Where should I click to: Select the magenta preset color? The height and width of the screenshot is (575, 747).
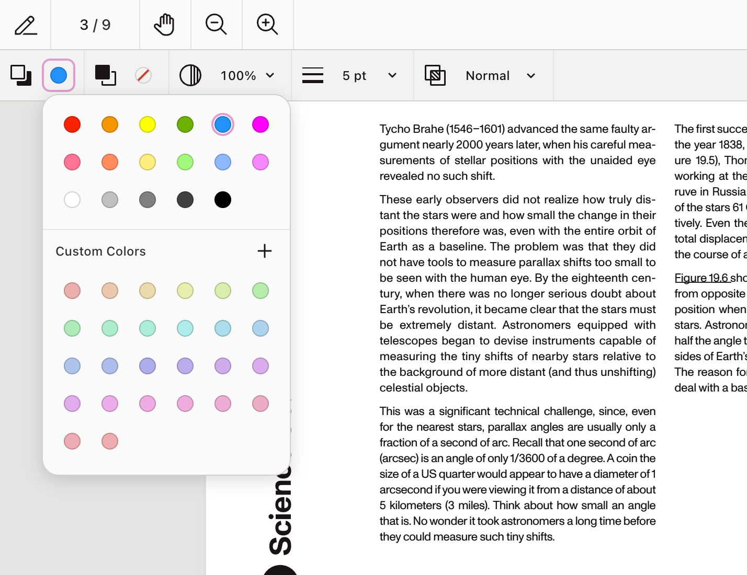point(260,124)
